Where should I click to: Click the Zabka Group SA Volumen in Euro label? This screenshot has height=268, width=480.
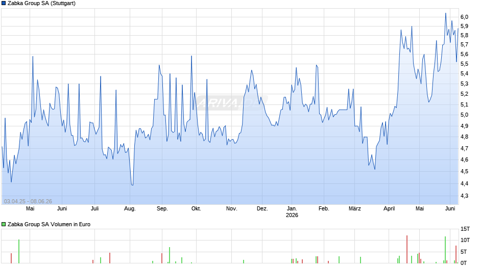49,224
